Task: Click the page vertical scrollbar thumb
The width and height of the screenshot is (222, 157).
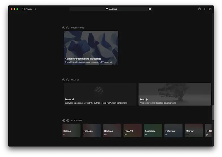Action: 213,113
